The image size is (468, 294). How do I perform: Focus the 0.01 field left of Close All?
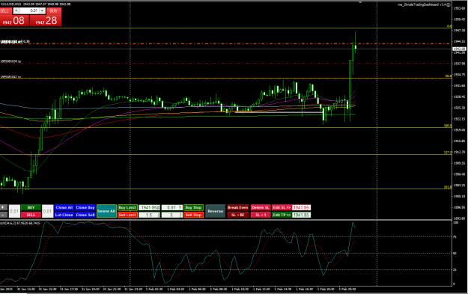click(47, 211)
